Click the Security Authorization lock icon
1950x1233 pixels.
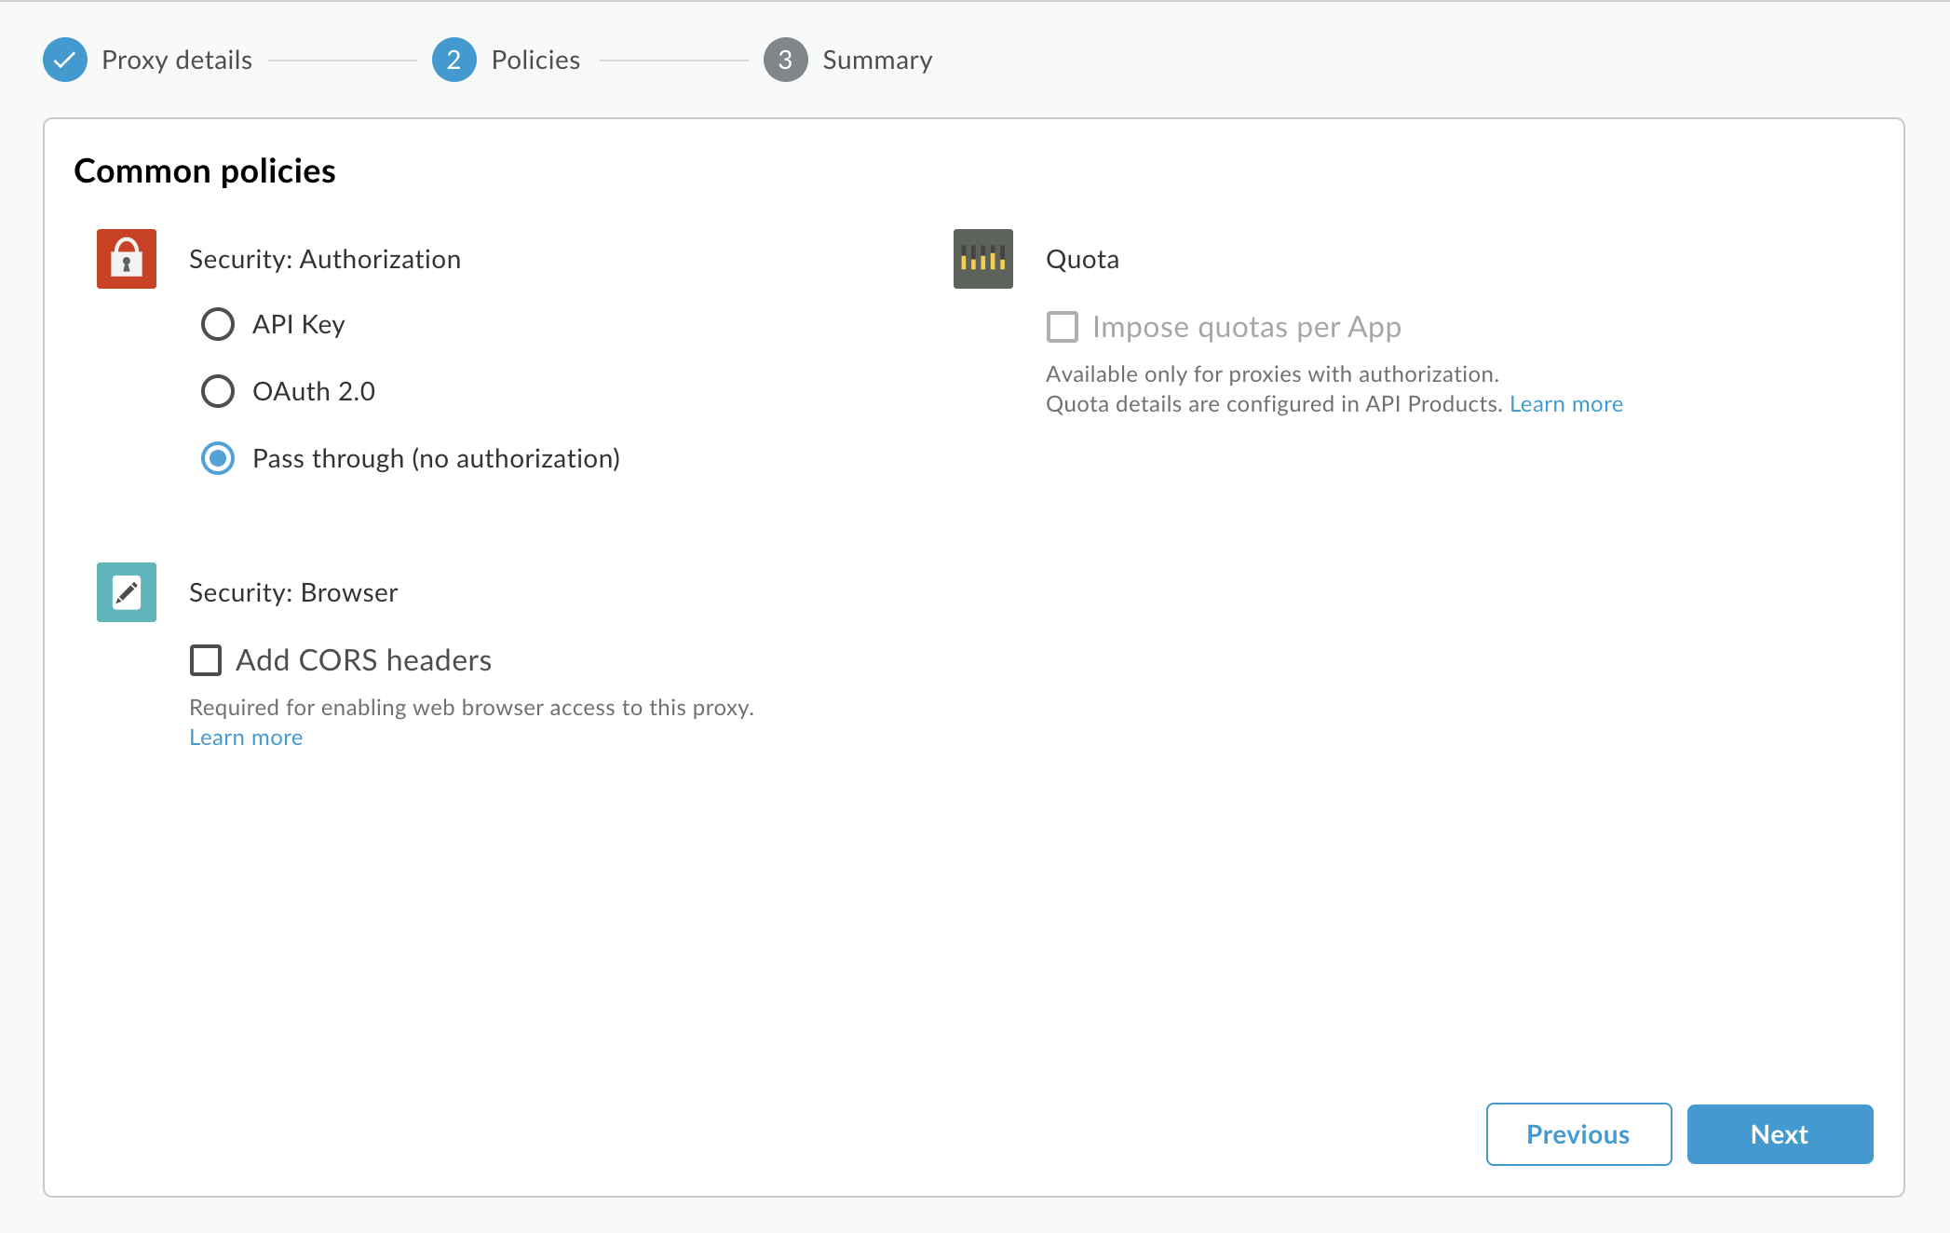coord(127,257)
